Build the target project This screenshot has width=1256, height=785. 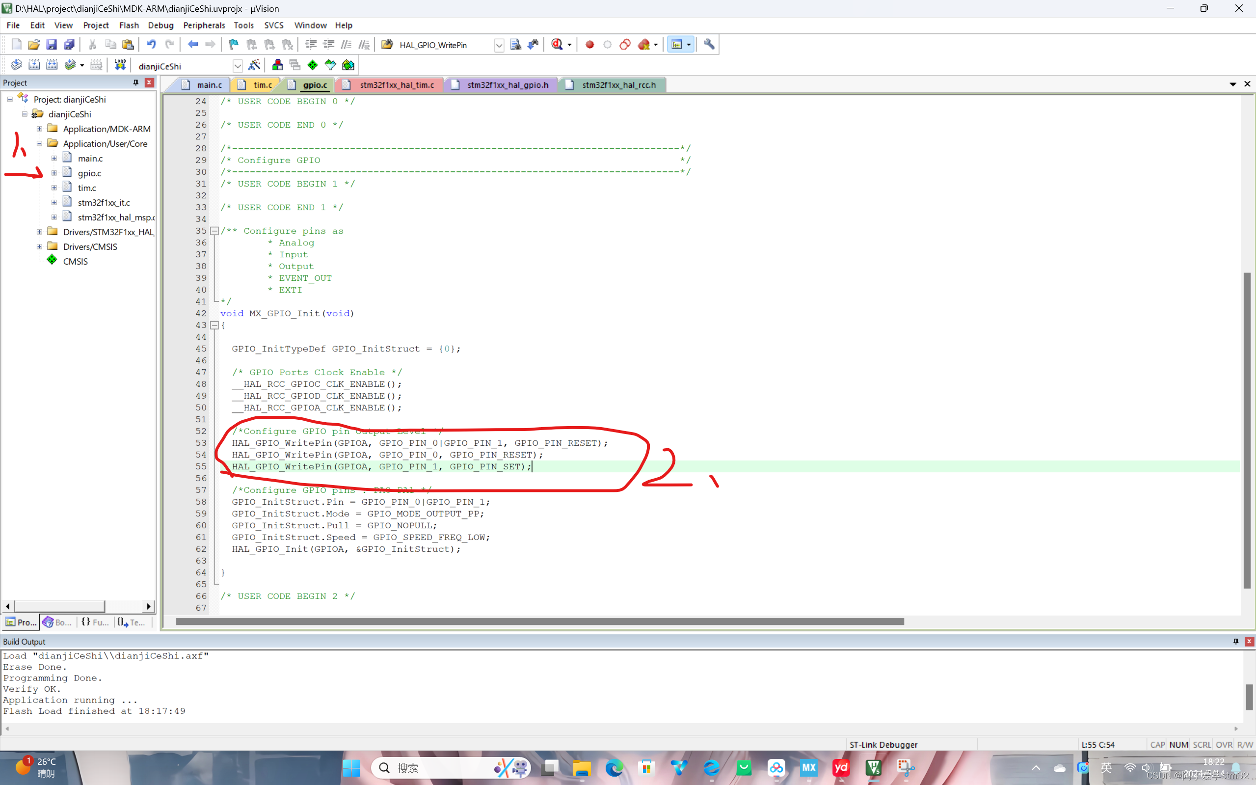pyautogui.click(x=34, y=64)
